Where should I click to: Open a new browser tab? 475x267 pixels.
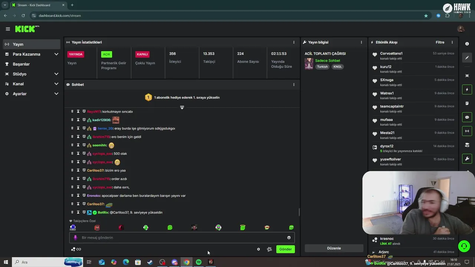(x=72, y=5)
